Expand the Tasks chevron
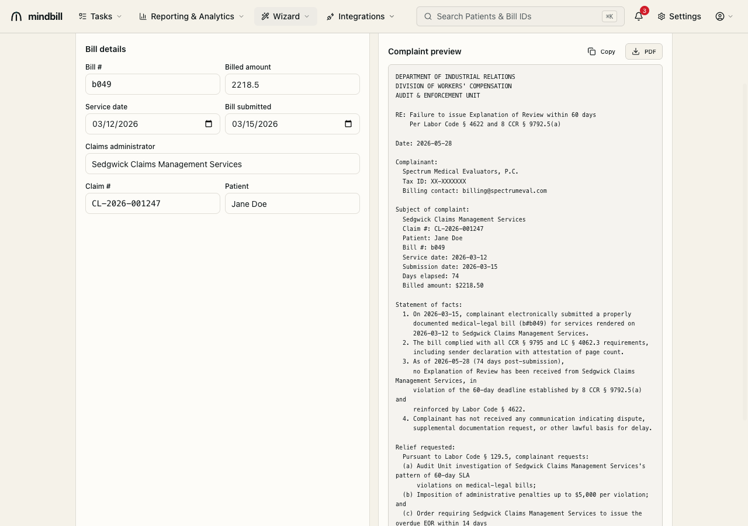Image resolution: width=748 pixels, height=526 pixels. pos(119,16)
